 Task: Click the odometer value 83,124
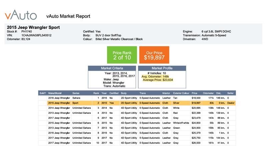[26, 39]
